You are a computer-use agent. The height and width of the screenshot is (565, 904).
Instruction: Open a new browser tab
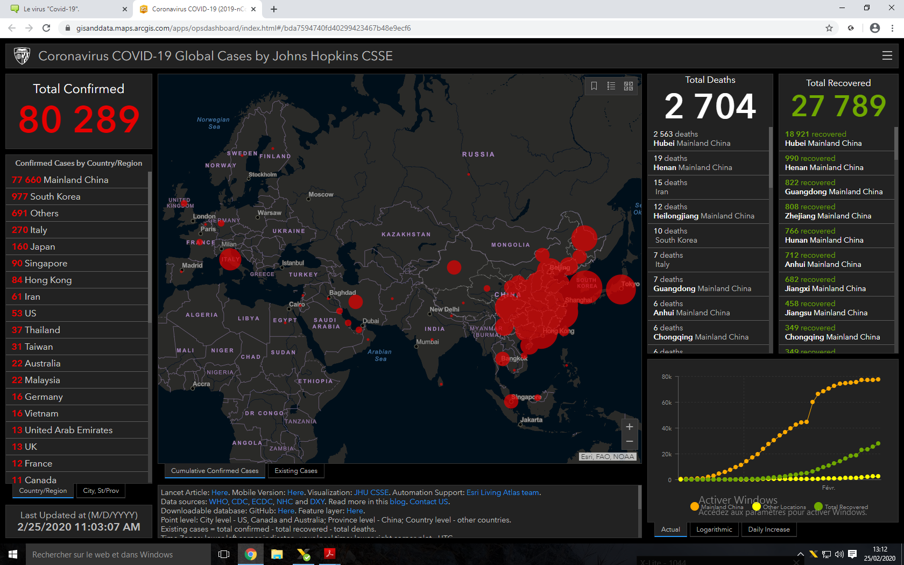(274, 9)
